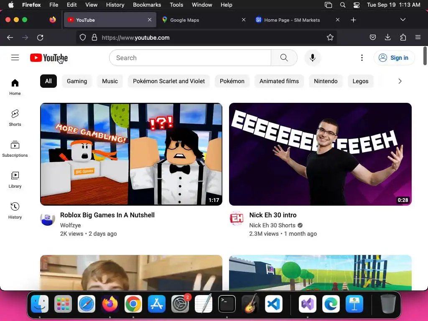Click the magnifier search button

[x=284, y=58]
